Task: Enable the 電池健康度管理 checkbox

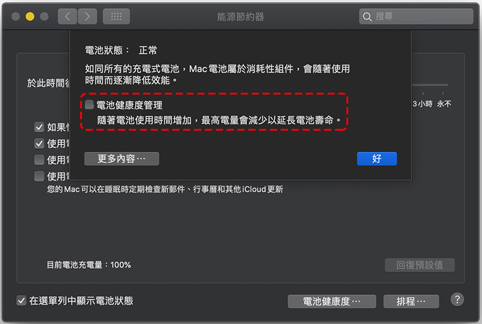Action: (89, 105)
